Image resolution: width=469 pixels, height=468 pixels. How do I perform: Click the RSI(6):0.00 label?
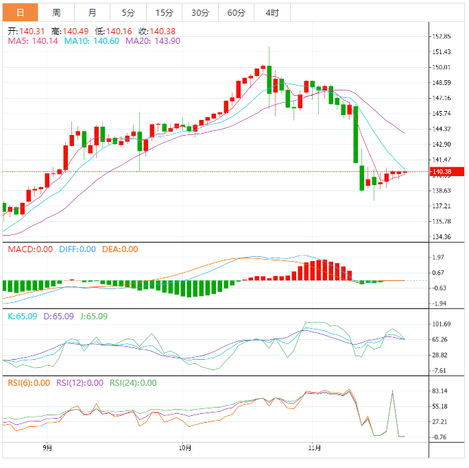pyautogui.click(x=29, y=383)
